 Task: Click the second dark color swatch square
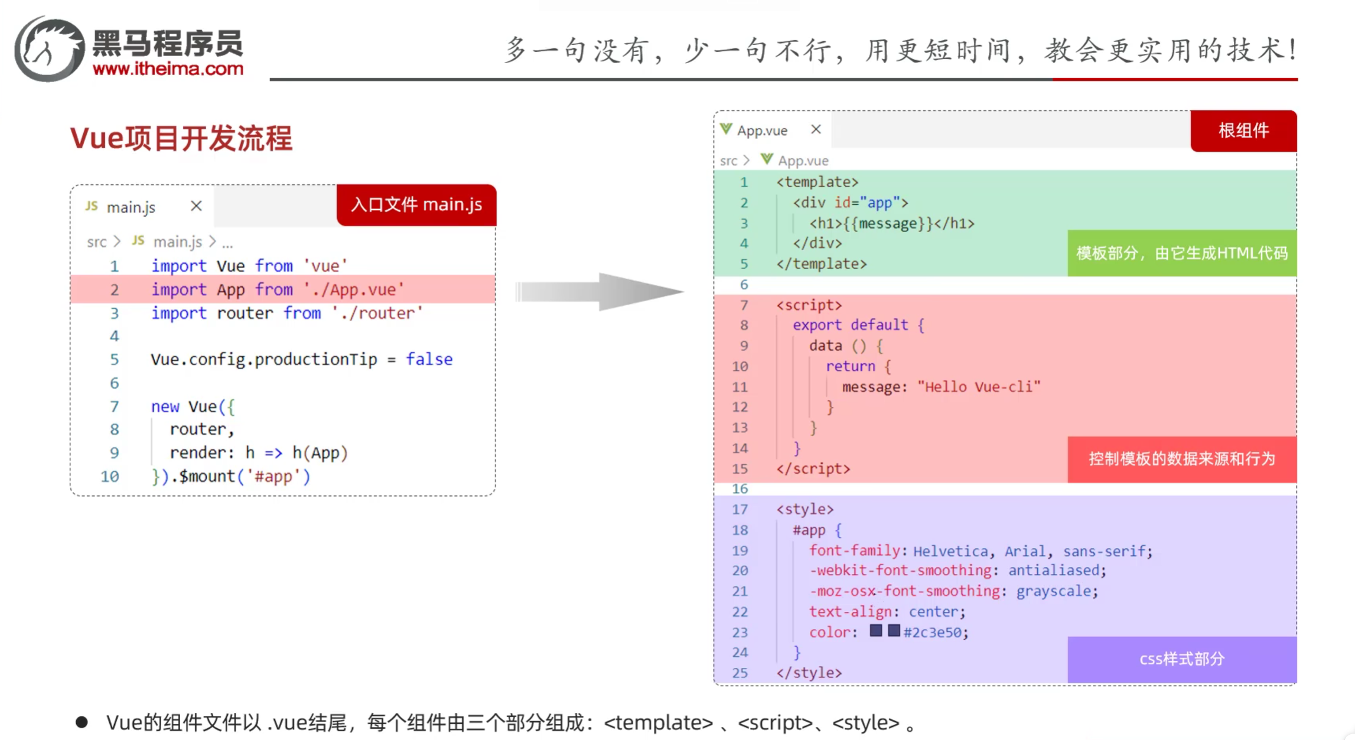(x=894, y=631)
